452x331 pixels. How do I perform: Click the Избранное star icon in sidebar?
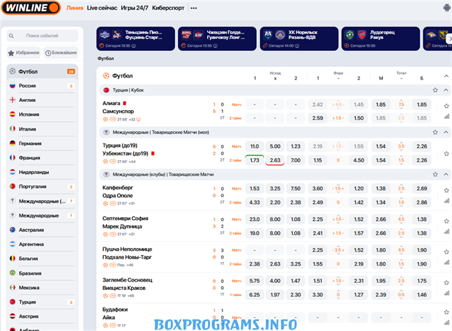click(x=11, y=53)
